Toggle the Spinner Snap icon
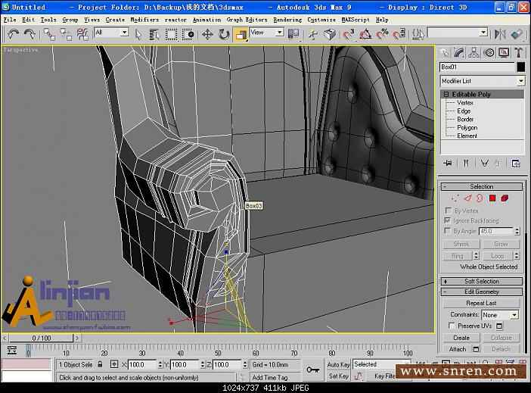 click(x=399, y=34)
